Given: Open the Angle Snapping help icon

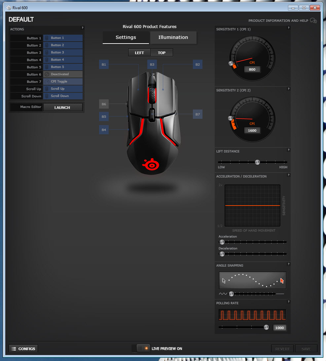Looking at the screenshot, I should coord(288,264).
